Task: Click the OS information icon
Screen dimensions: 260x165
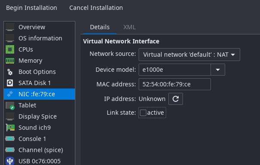Action: [10, 38]
